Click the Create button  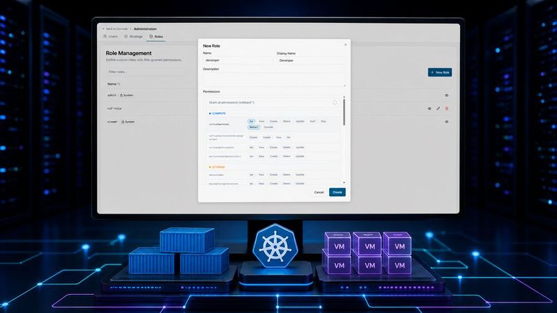[x=337, y=192]
